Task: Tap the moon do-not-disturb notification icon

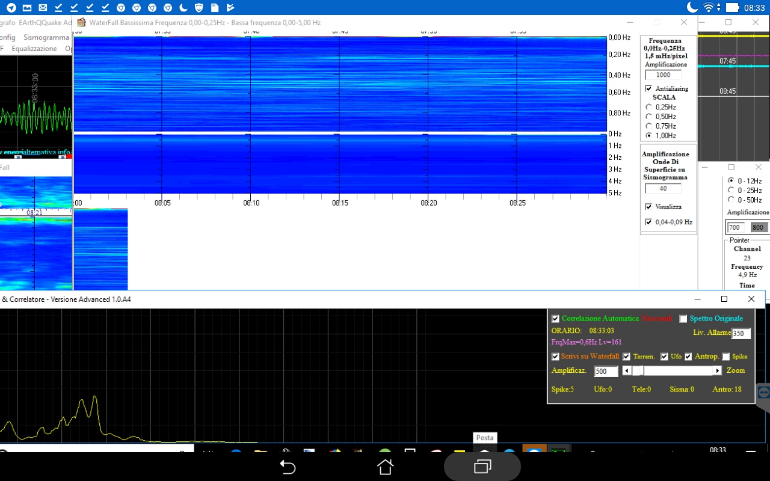Action: coord(183,8)
